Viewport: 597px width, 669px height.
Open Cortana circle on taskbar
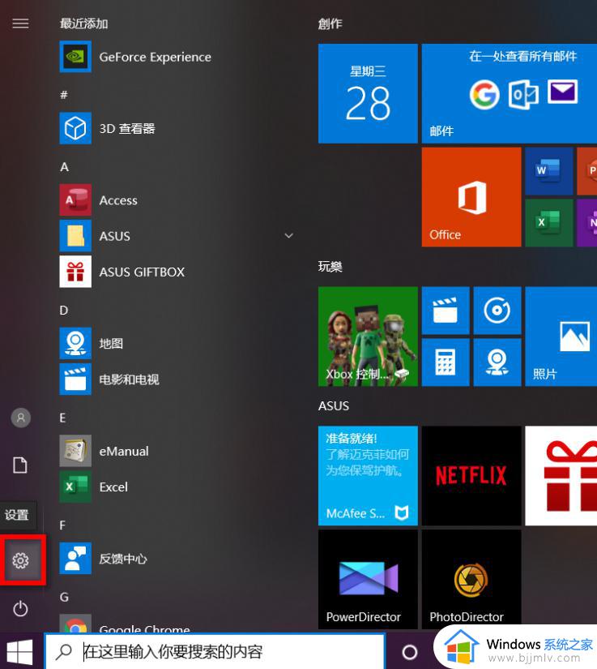(410, 652)
